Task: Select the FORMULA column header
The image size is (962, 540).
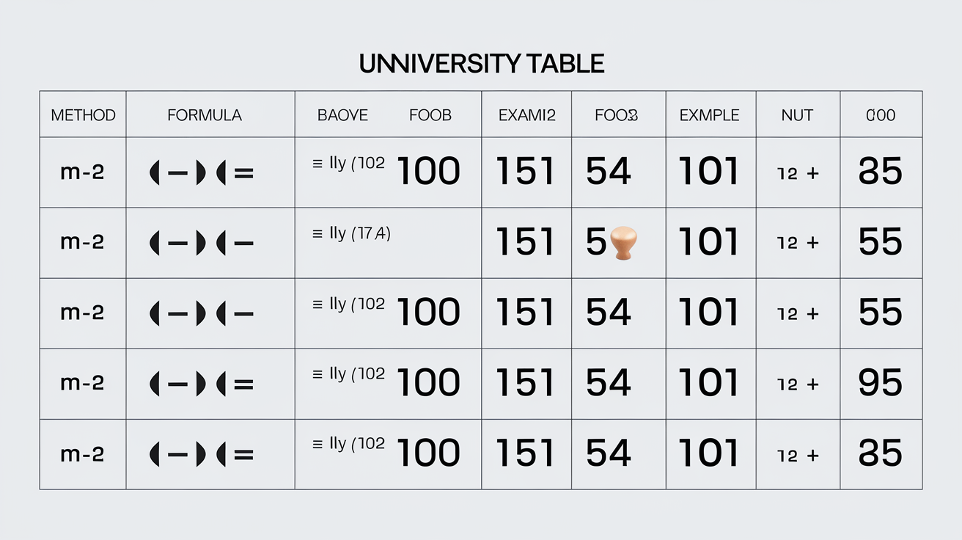Action: click(x=205, y=115)
